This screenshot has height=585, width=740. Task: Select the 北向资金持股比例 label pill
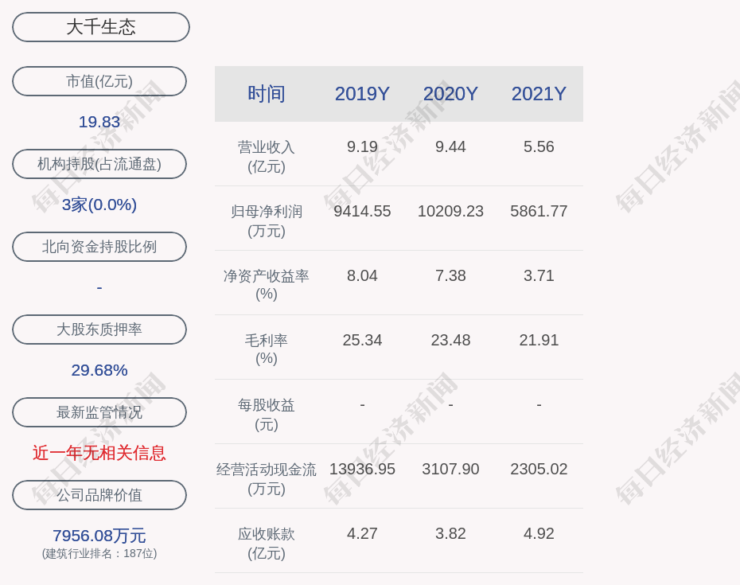coord(99,247)
